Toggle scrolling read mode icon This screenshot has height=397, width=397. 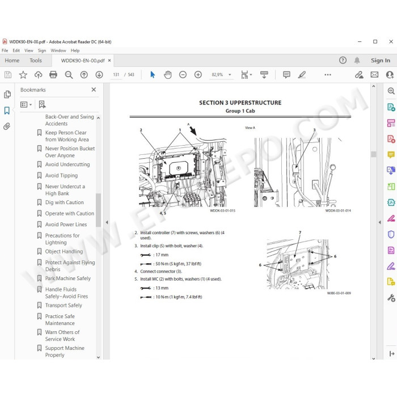coord(264,75)
